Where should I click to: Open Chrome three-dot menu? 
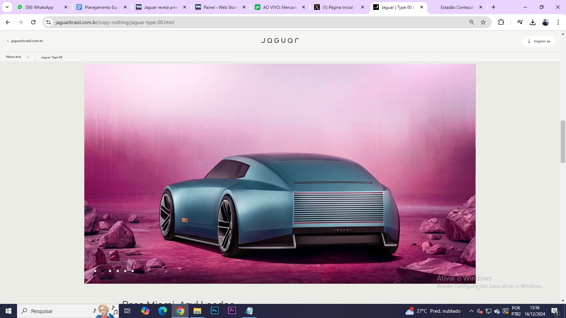pos(558,22)
